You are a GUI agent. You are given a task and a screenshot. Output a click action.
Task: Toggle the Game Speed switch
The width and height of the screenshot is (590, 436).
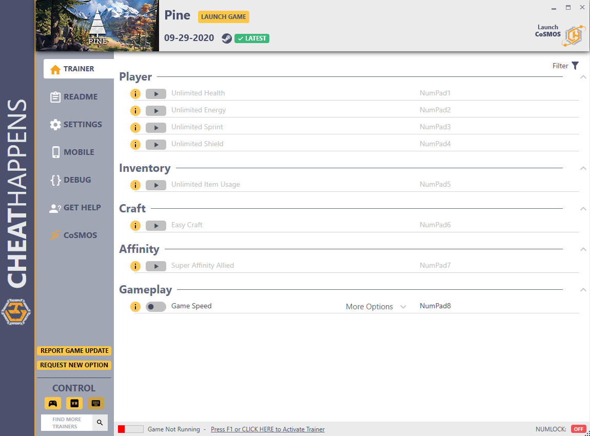coord(156,307)
